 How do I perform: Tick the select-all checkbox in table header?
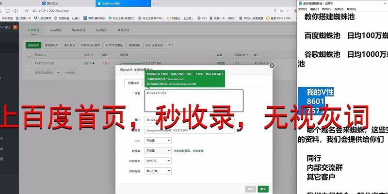click(x=30, y=55)
